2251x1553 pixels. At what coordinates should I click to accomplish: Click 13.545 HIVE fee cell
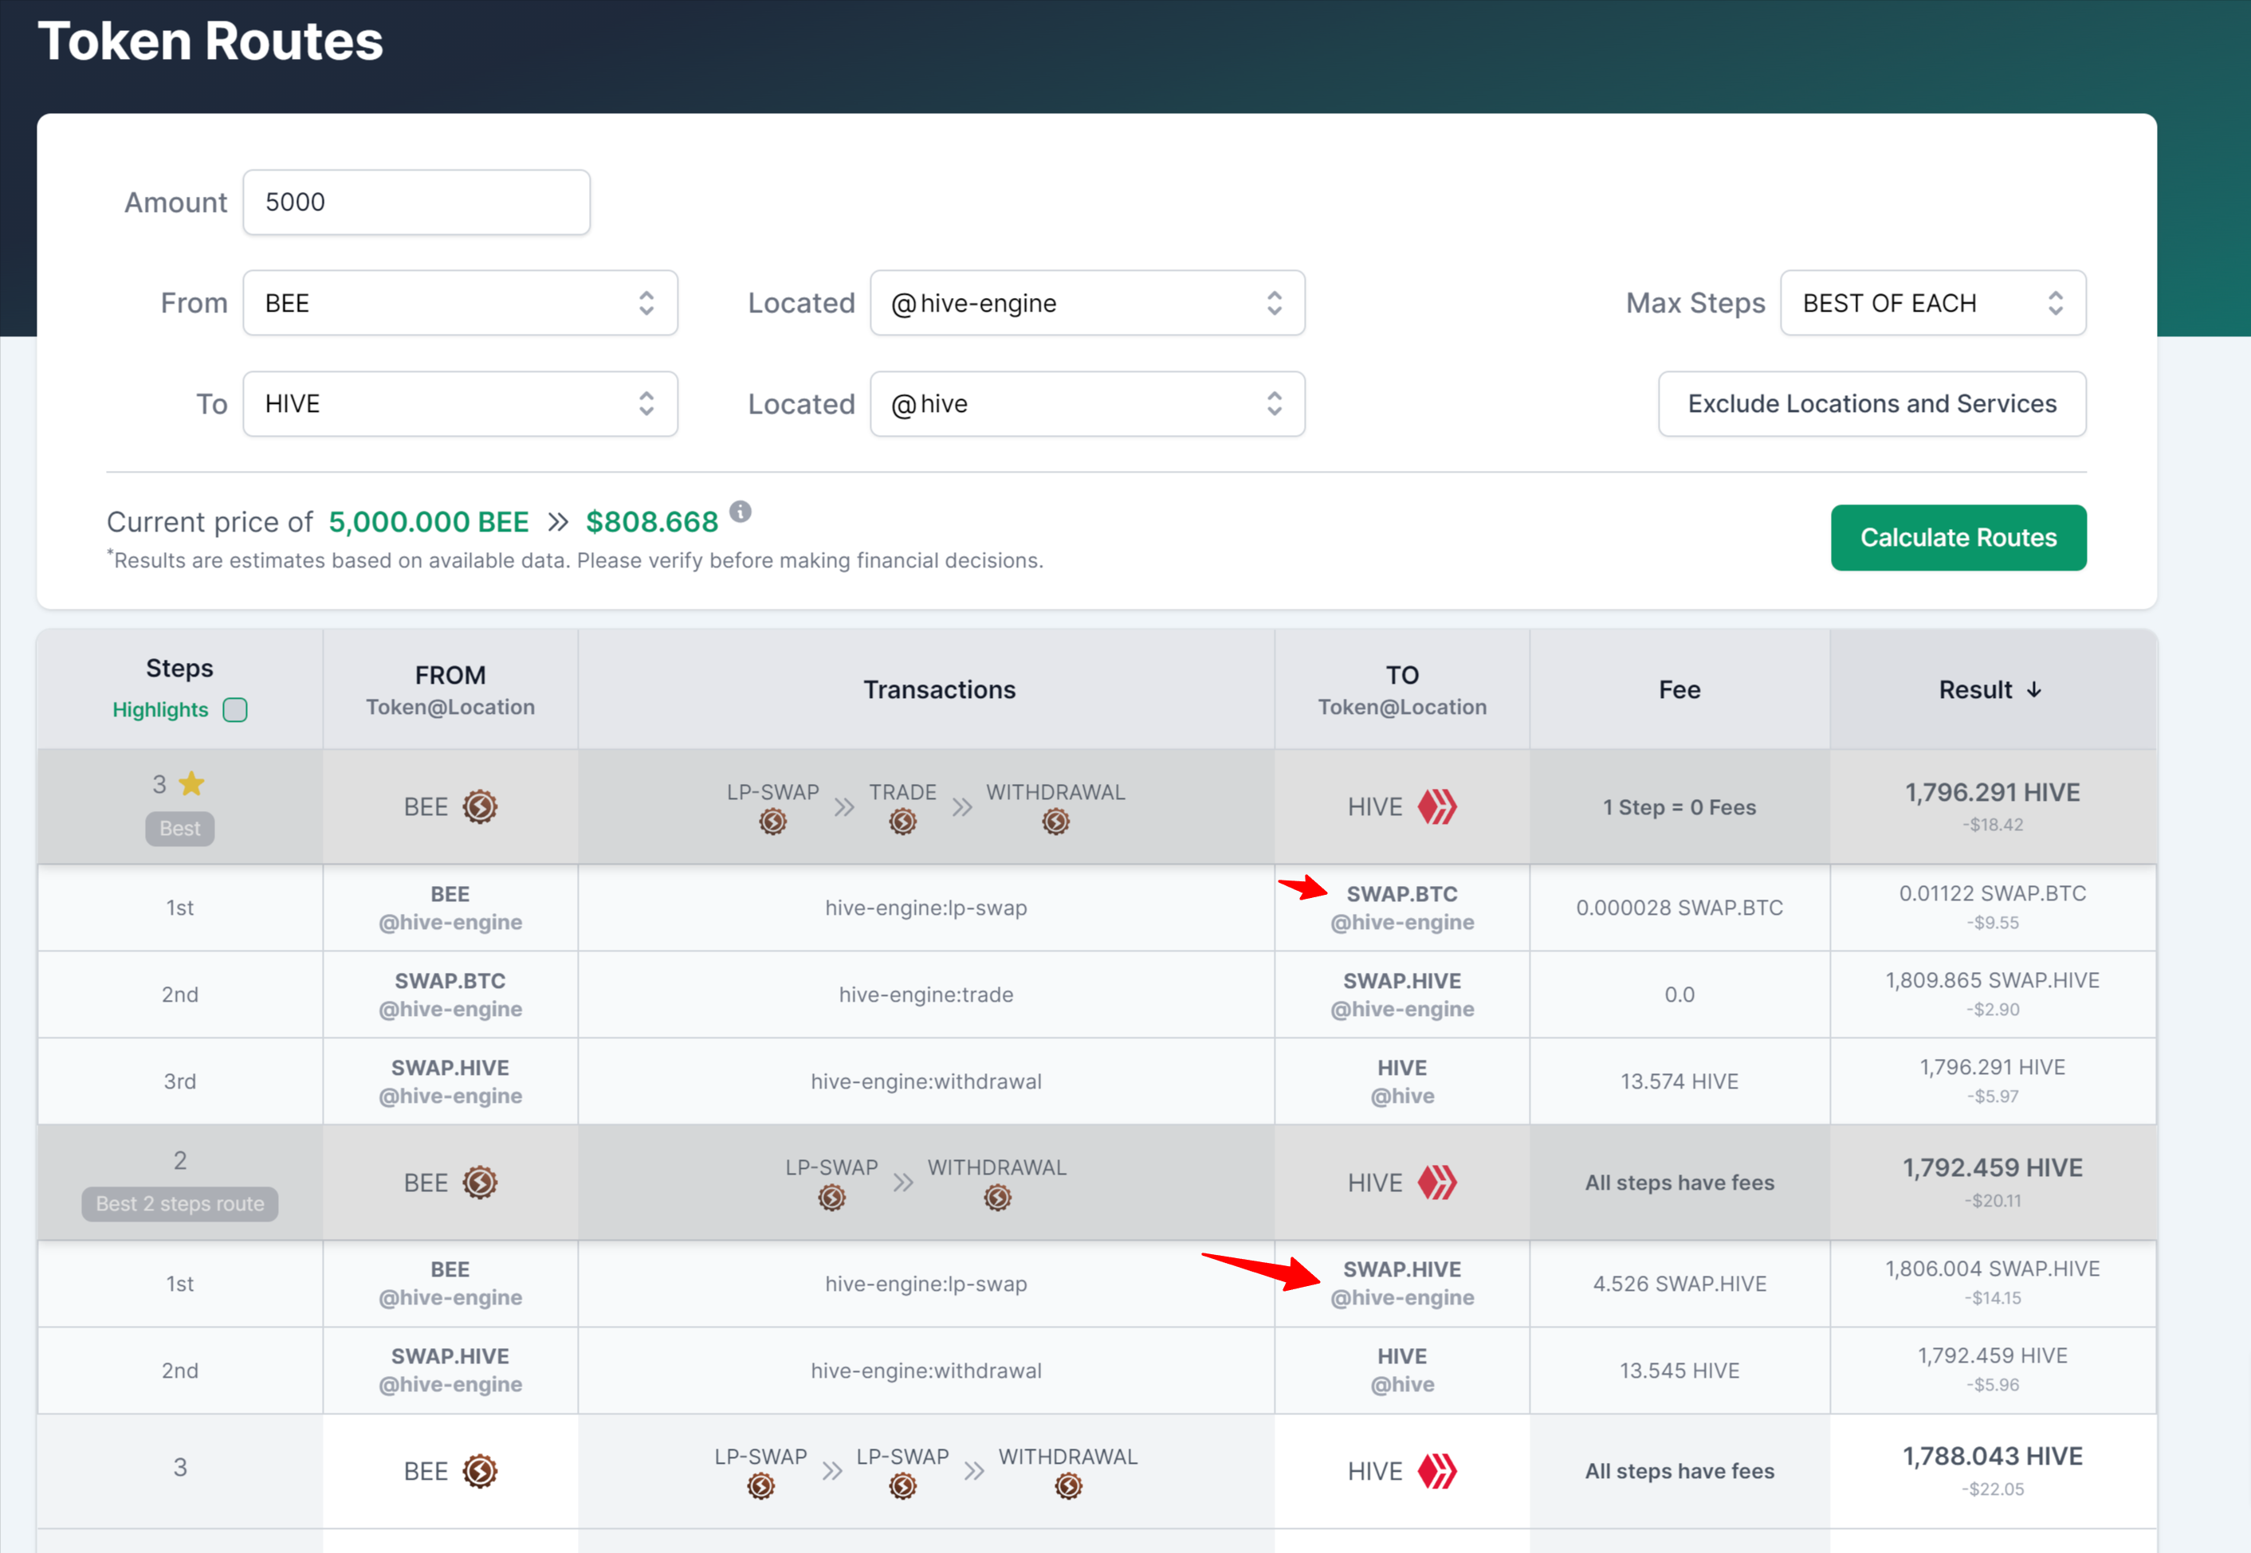click(x=1679, y=1370)
